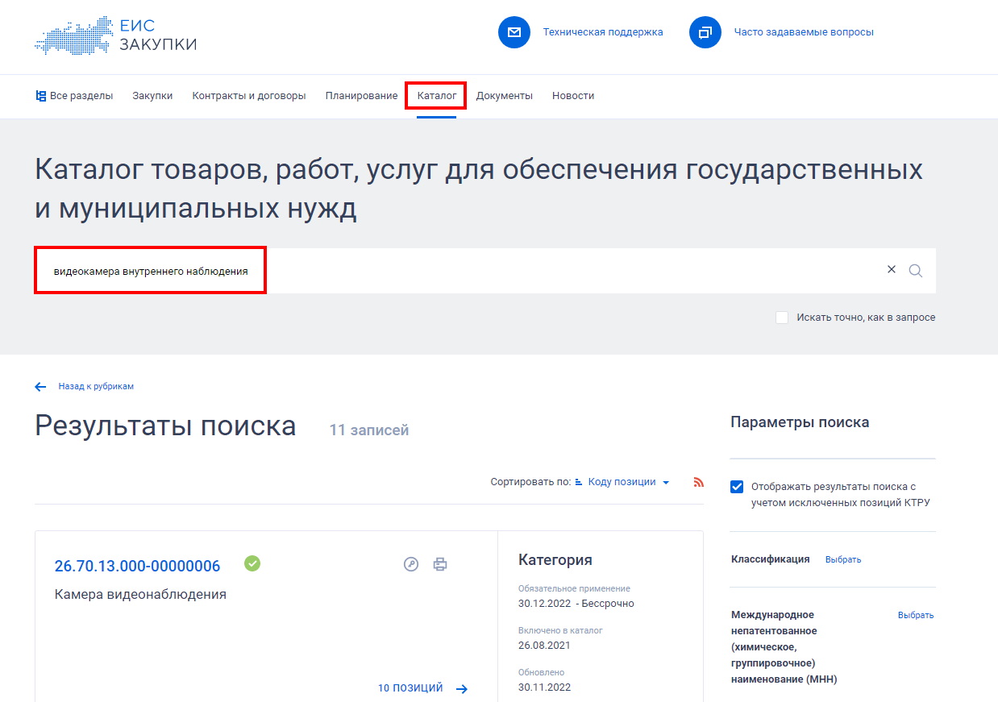Switch to the Документы tab
The image size is (998, 702).
[x=504, y=95]
